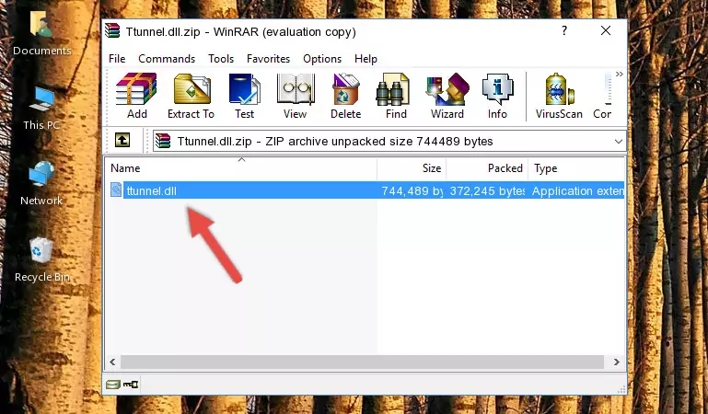
Task: Open the Help menu
Action: [366, 59]
